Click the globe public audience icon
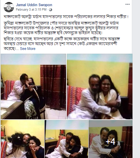The width and height of the screenshot is (140, 158). coord(50,10)
